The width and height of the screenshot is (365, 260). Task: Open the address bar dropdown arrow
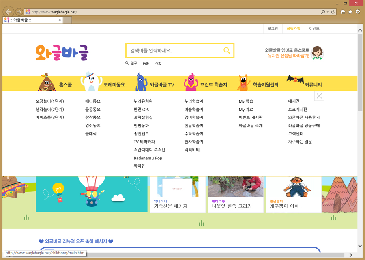click(328, 12)
